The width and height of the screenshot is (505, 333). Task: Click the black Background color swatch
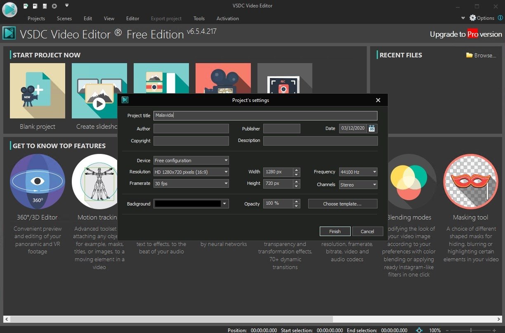pos(188,203)
